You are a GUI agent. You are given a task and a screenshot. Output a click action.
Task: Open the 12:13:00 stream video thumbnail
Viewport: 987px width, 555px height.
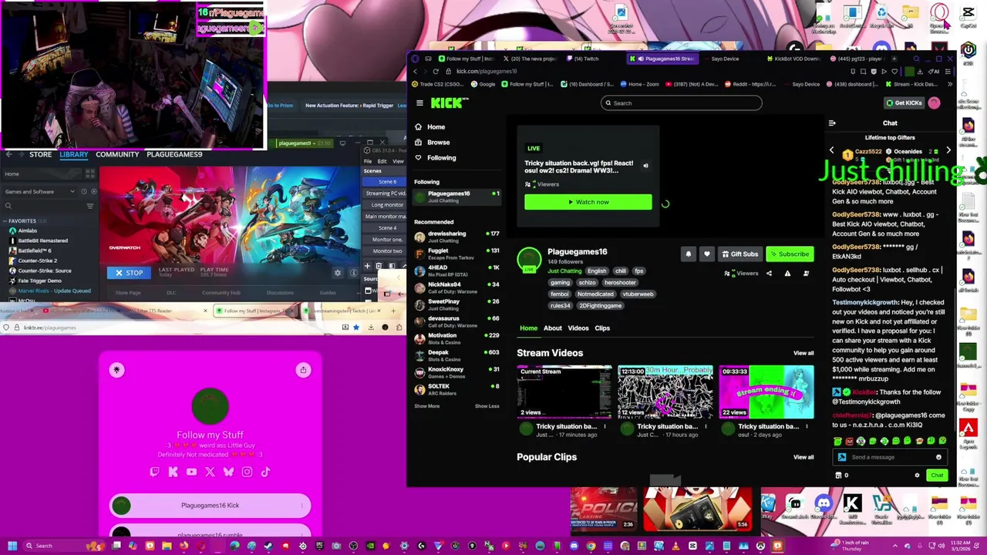pos(665,392)
